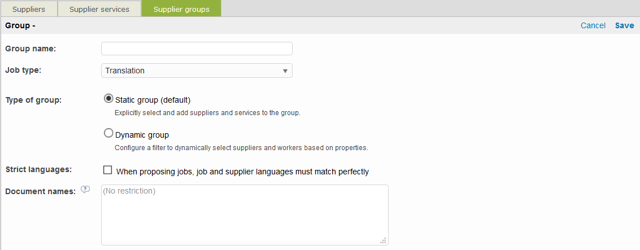Open the Job type dropdown arrow

click(x=285, y=71)
